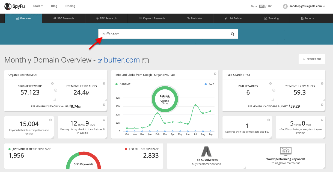This screenshot has width=333, height=172.
Task: Click help icon on Organic Keywords card
Action: [52, 84]
